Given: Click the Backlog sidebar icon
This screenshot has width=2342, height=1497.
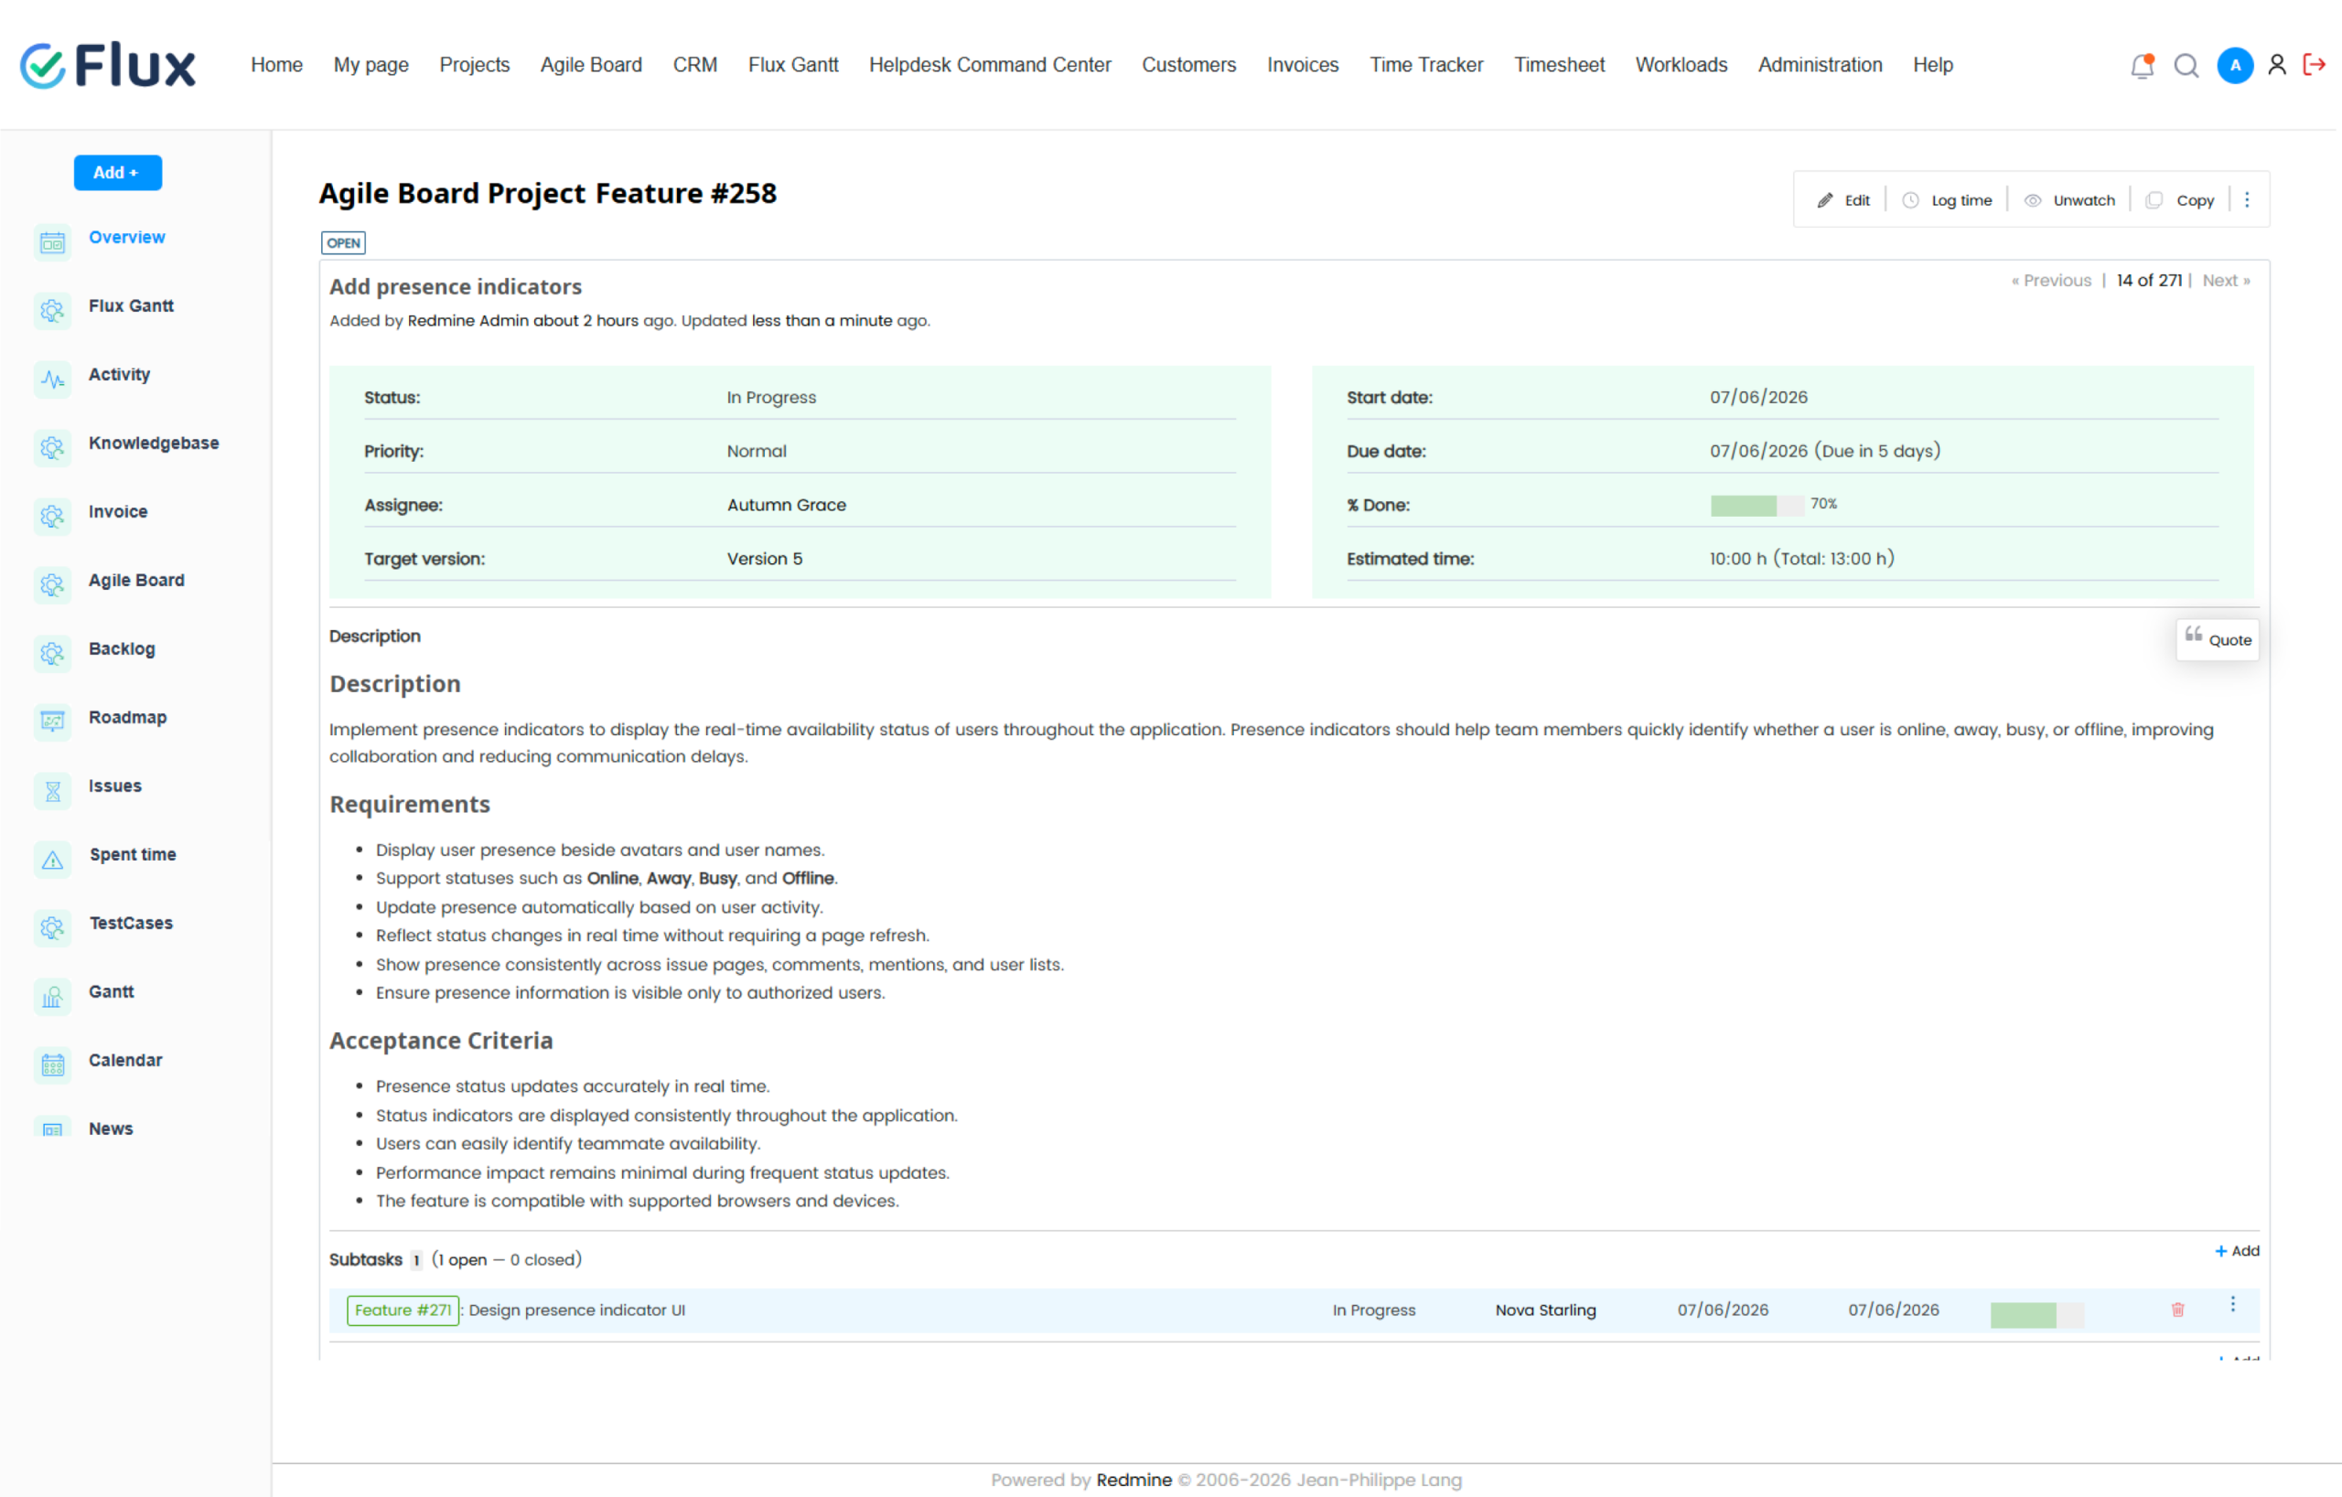Looking at the screenshot, I should point(52,653).
